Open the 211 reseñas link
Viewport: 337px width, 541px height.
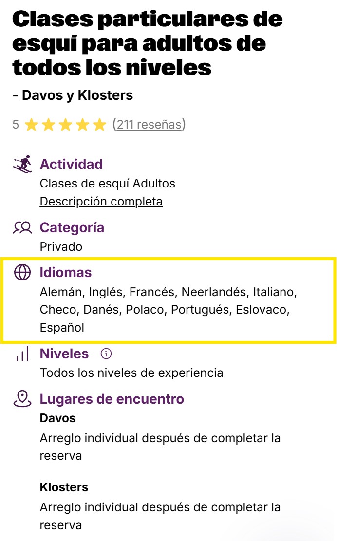tap(149, 125)
